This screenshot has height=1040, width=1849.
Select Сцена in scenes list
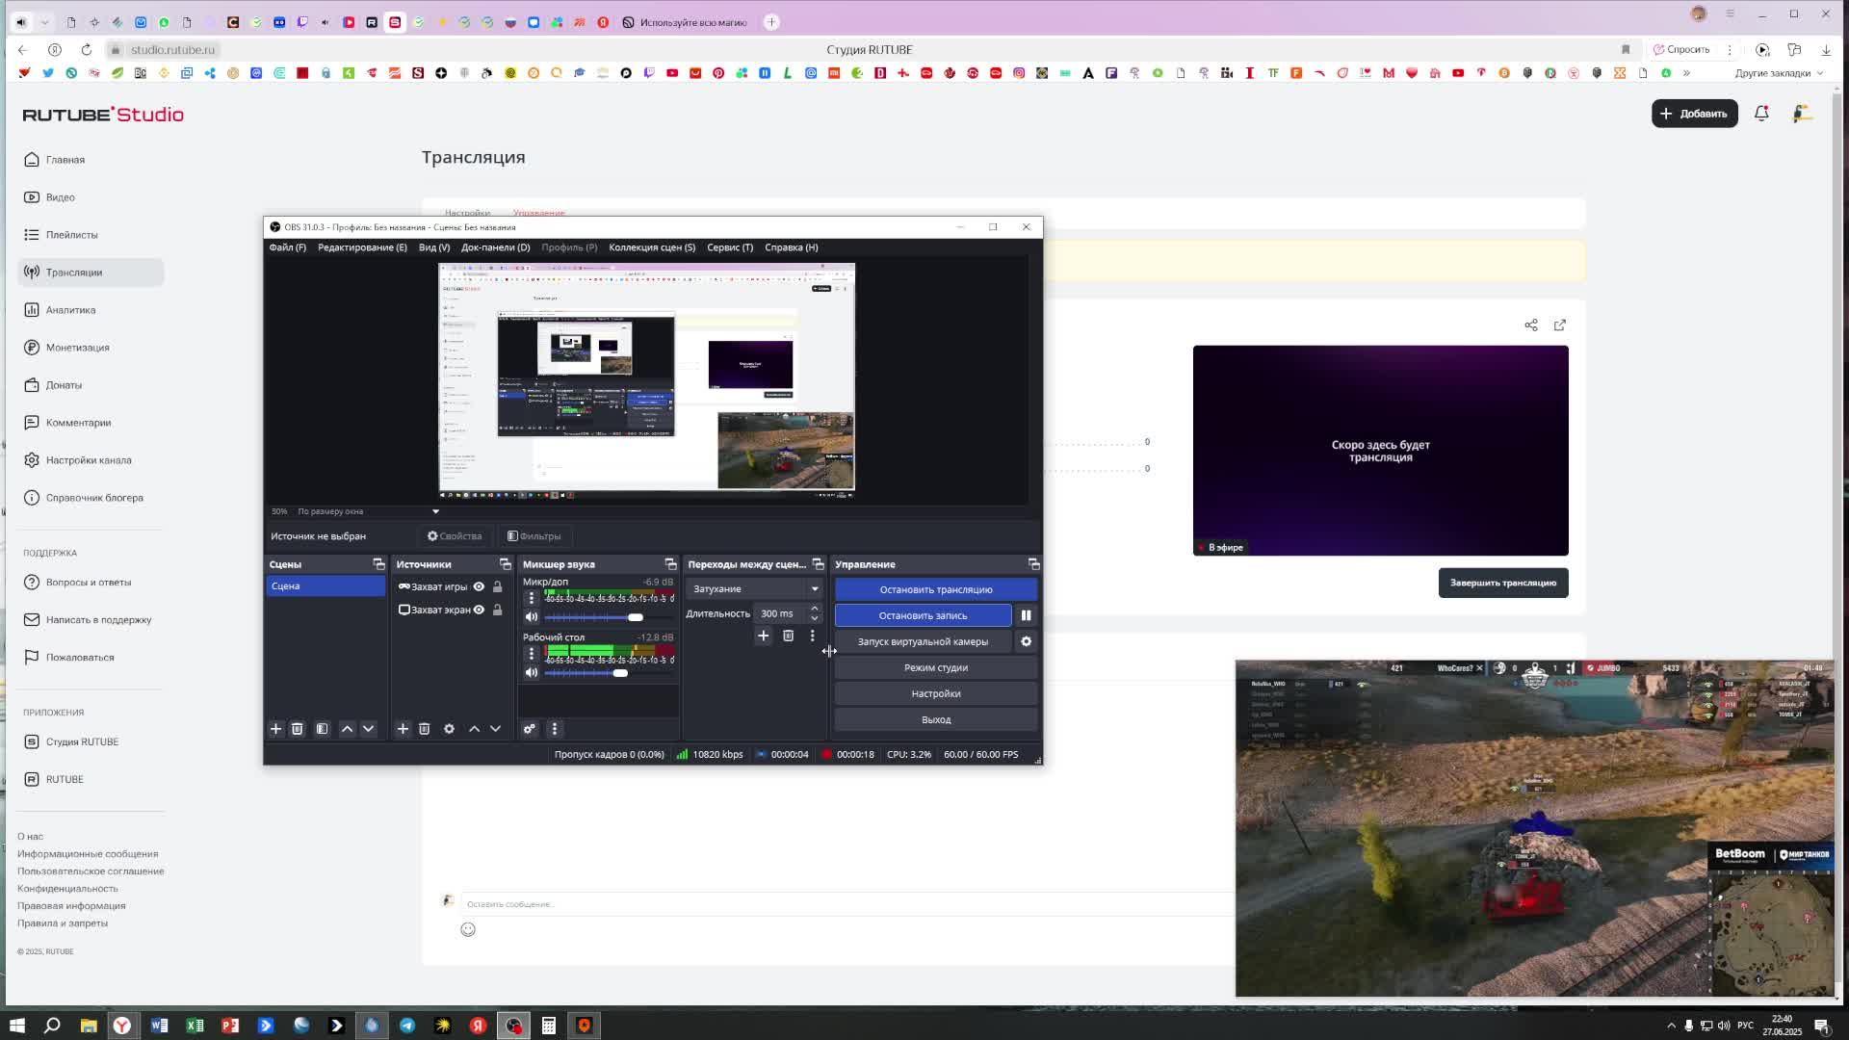click(x=326, y=586)
